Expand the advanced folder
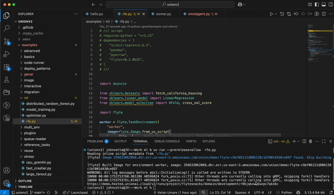Viewport: 334px width, 195px height. 32,51
